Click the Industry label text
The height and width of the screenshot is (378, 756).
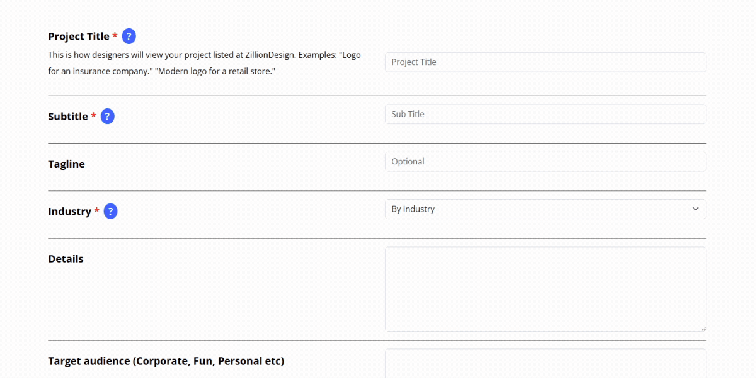click(x=69, y=212)
